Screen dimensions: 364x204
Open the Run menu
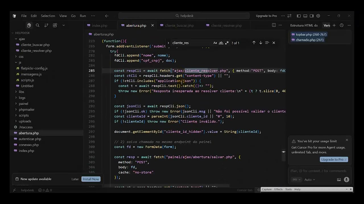(83, 16)
